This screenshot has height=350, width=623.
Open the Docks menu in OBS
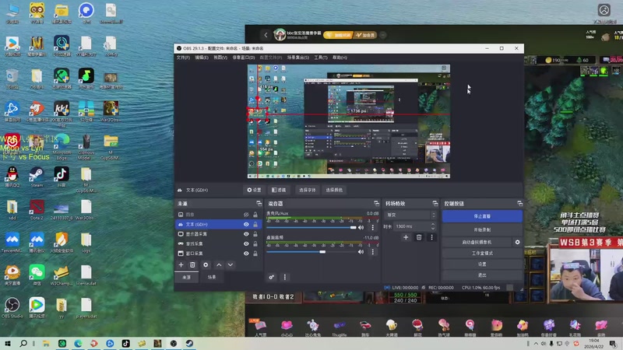(243, 58)
